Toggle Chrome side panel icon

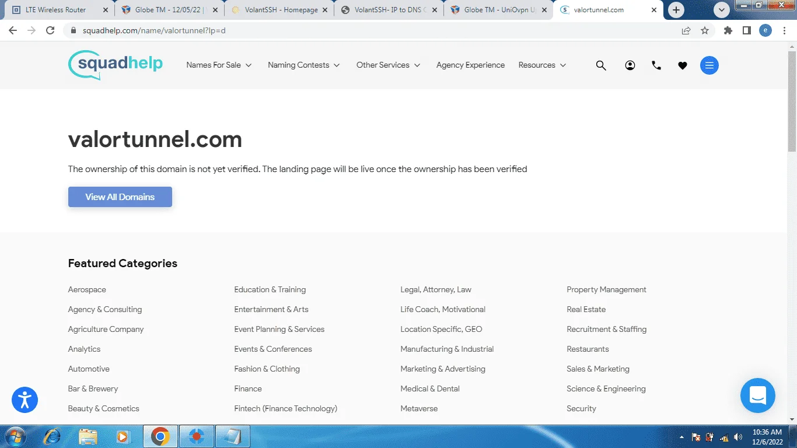[x=747, y=30]
